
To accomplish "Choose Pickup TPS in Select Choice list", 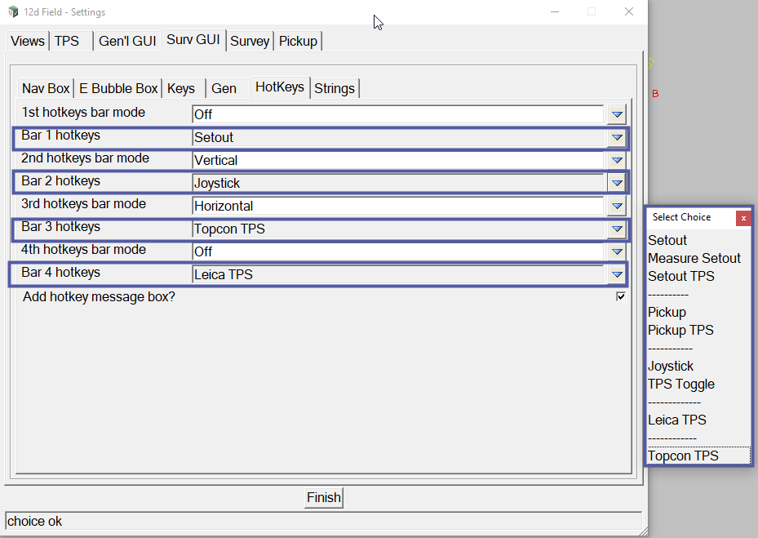I will [x=680, y=330].
